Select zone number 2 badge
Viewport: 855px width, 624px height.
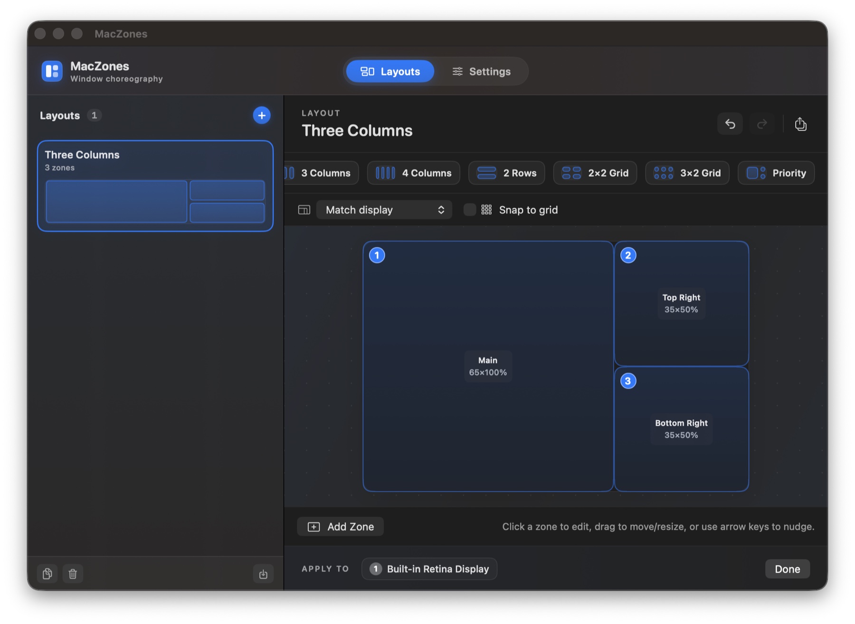tap(628, 255)
